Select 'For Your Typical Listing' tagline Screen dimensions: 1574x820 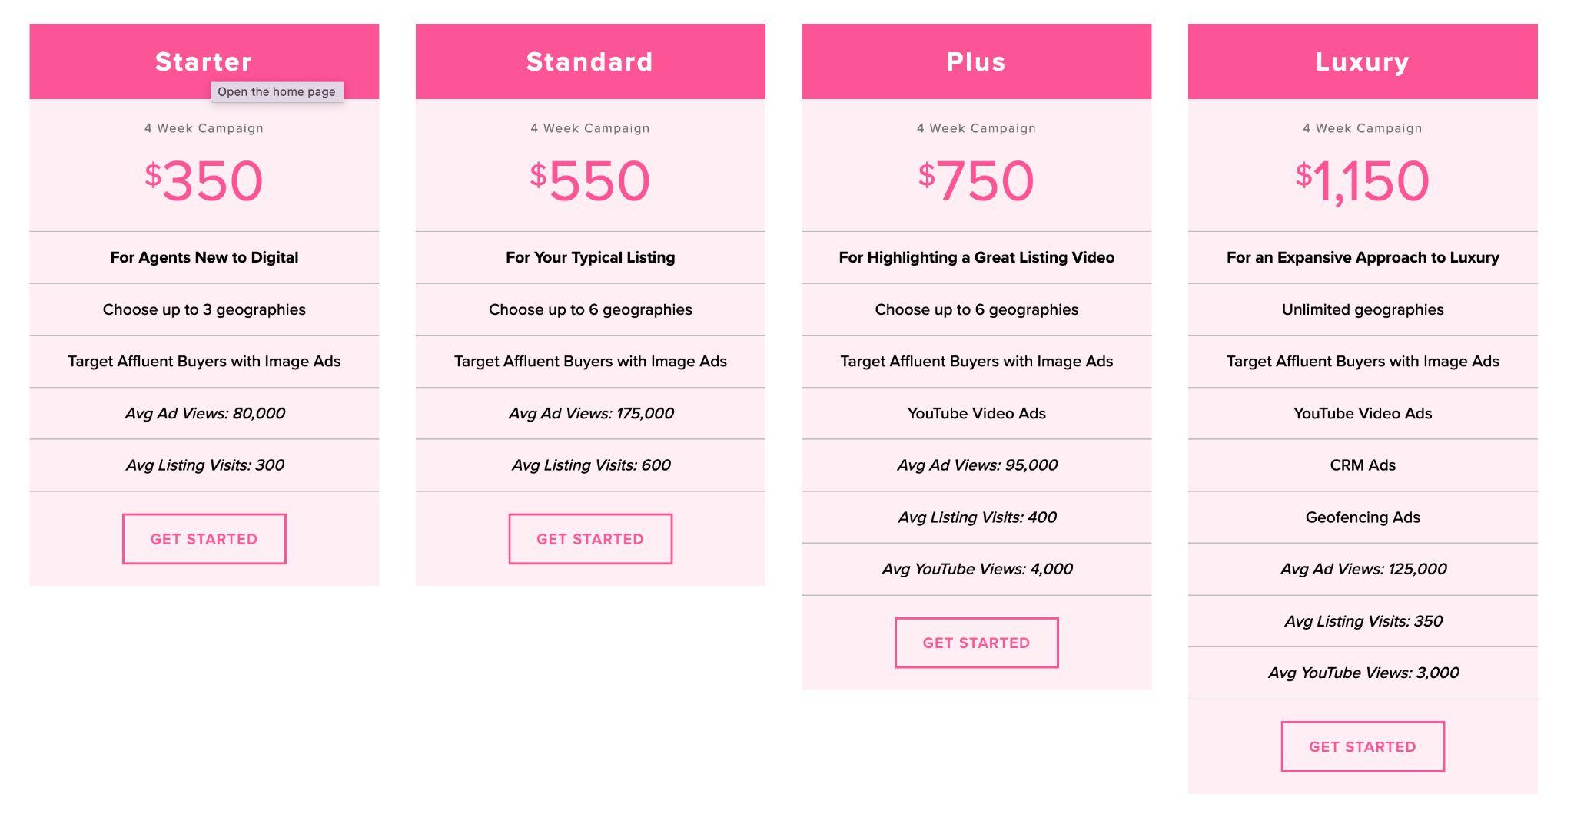(590, 257)
